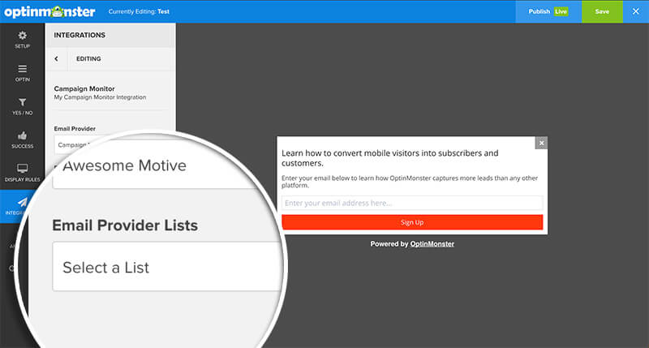Click the email address input field
649x348 pixels.
pos(412,203)
